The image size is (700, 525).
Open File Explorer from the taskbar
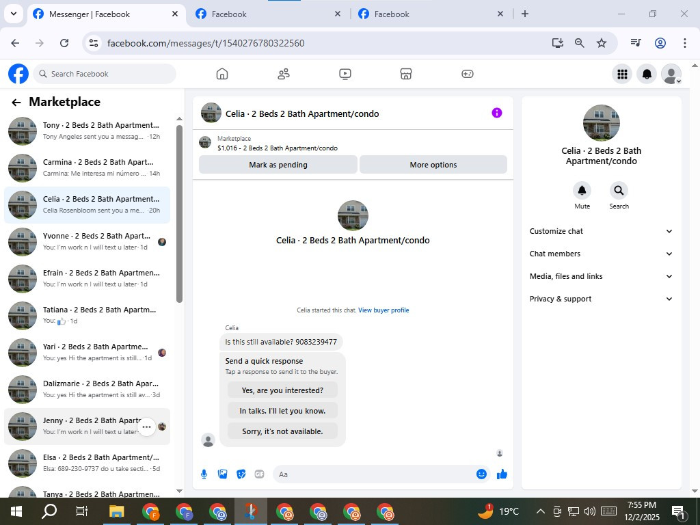[x=117, y=511]
